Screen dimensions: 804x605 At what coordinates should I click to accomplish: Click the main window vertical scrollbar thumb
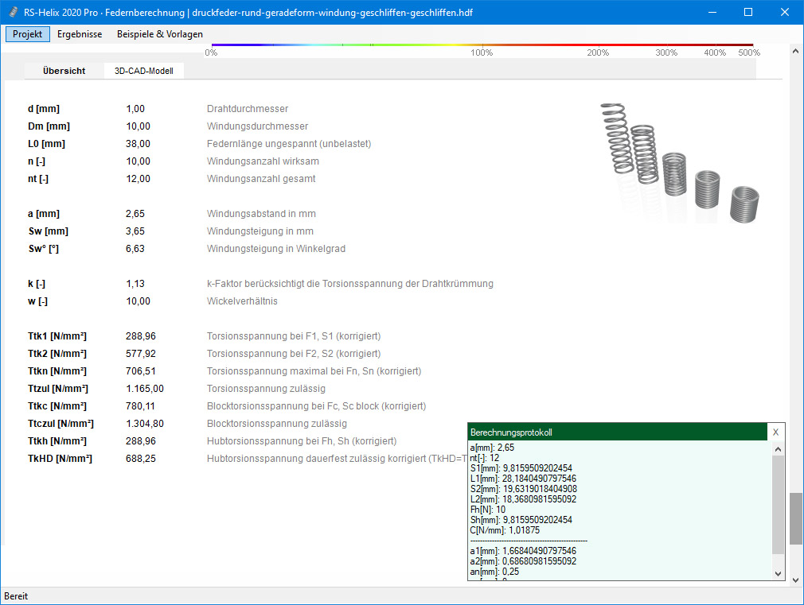pyautogui.click(x=795, y=518)
